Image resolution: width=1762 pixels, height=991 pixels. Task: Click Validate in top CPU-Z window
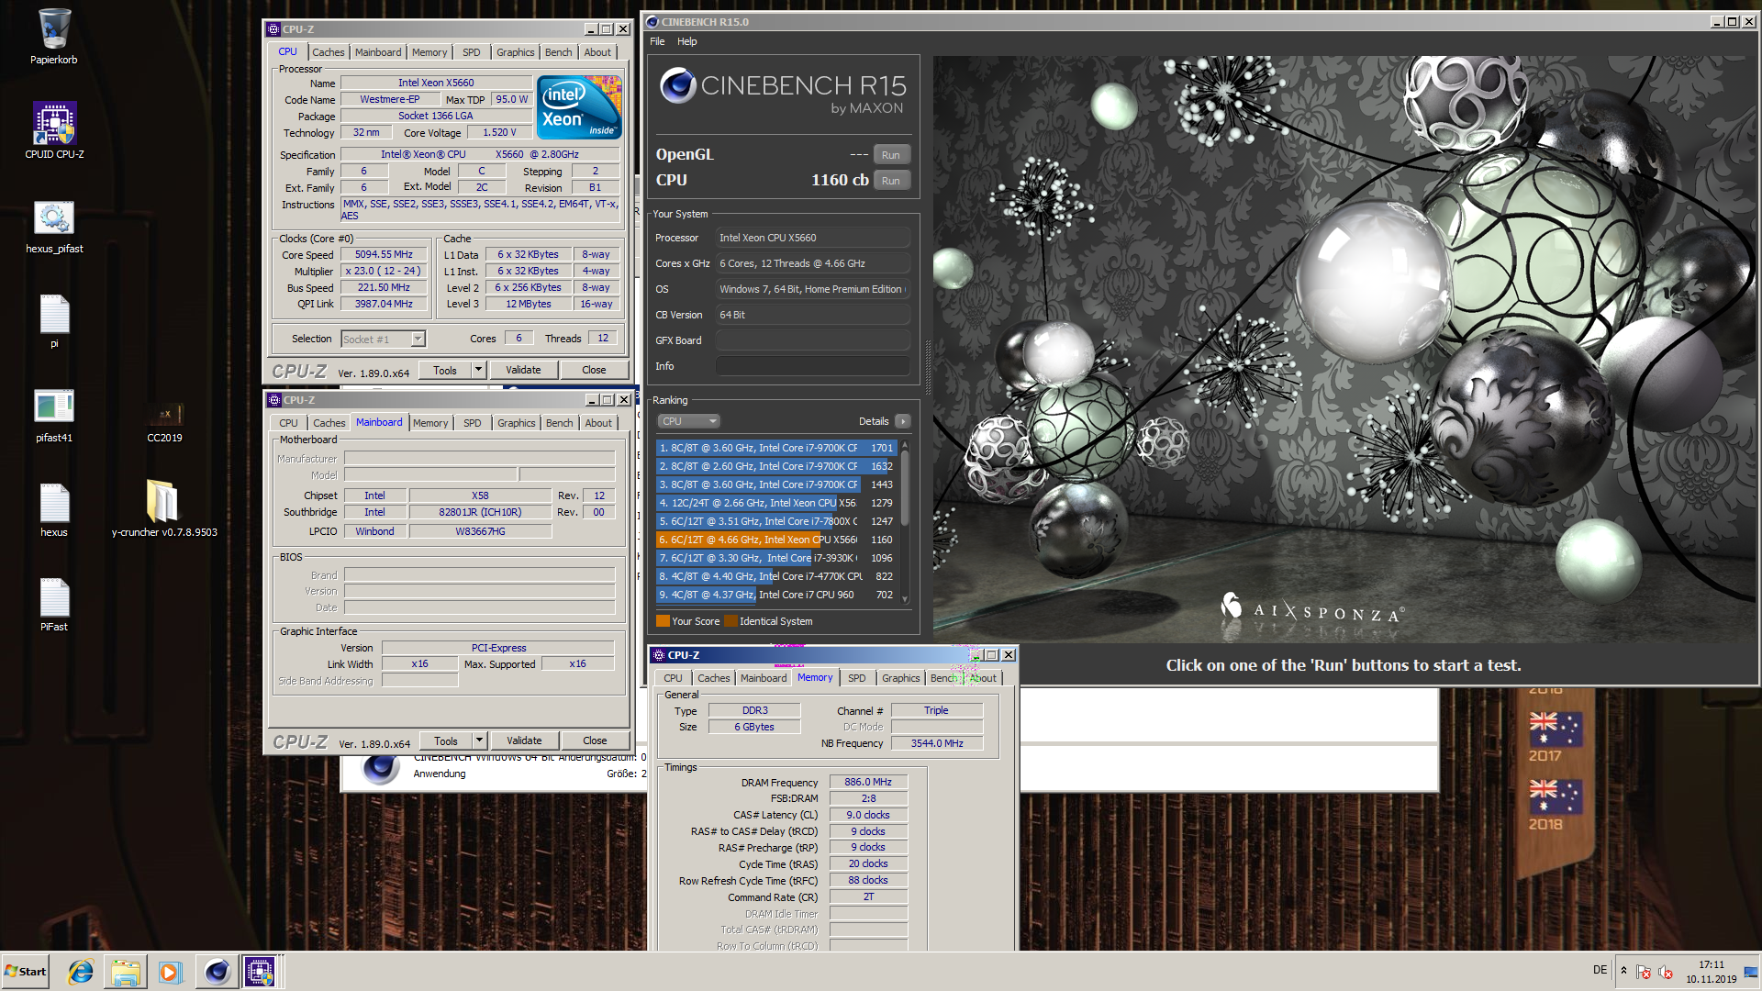pos(523,370)
